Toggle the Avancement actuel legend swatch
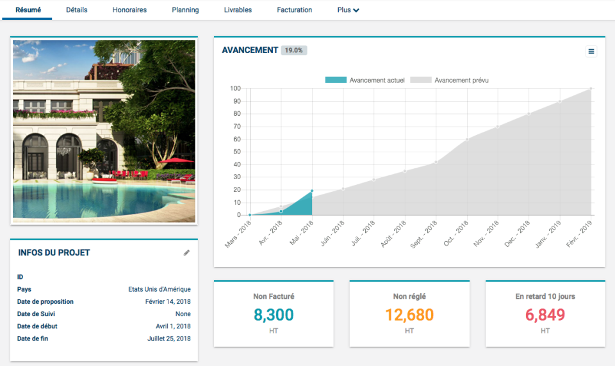This screenshot has height=366, width=615. click(x=336, y=80)
